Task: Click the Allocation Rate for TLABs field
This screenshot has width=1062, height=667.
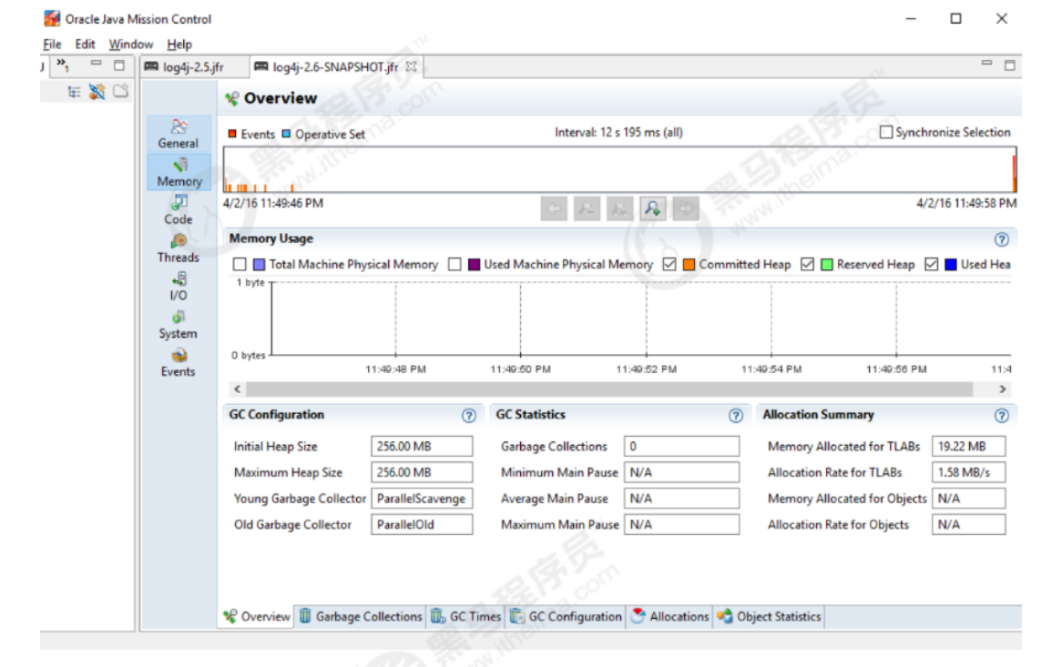Action: pyautogui.click(x=968, y=472)
